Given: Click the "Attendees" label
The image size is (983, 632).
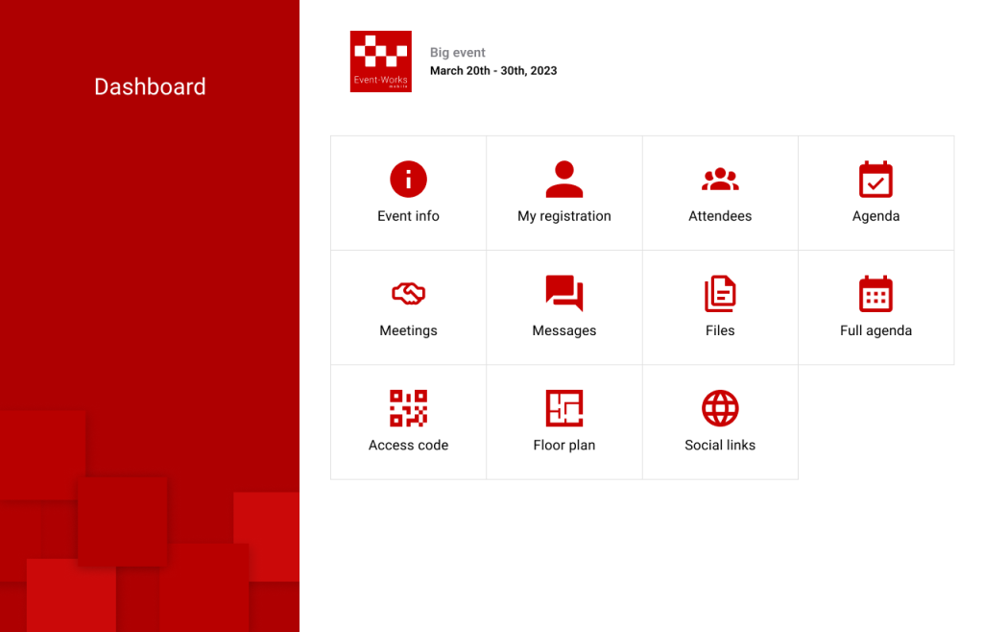Looking at the screenshot, I should coord(720,216).
